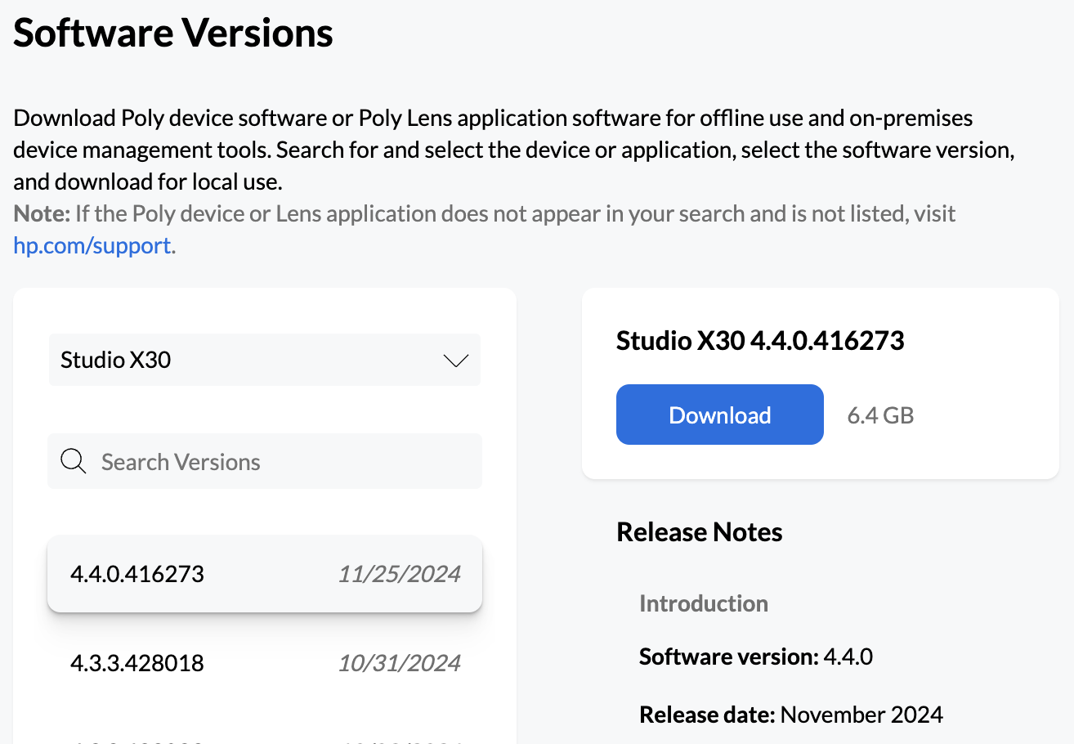1074x744 pixels.
Task: Click the Release date November 2024 line
Action: 791,715
